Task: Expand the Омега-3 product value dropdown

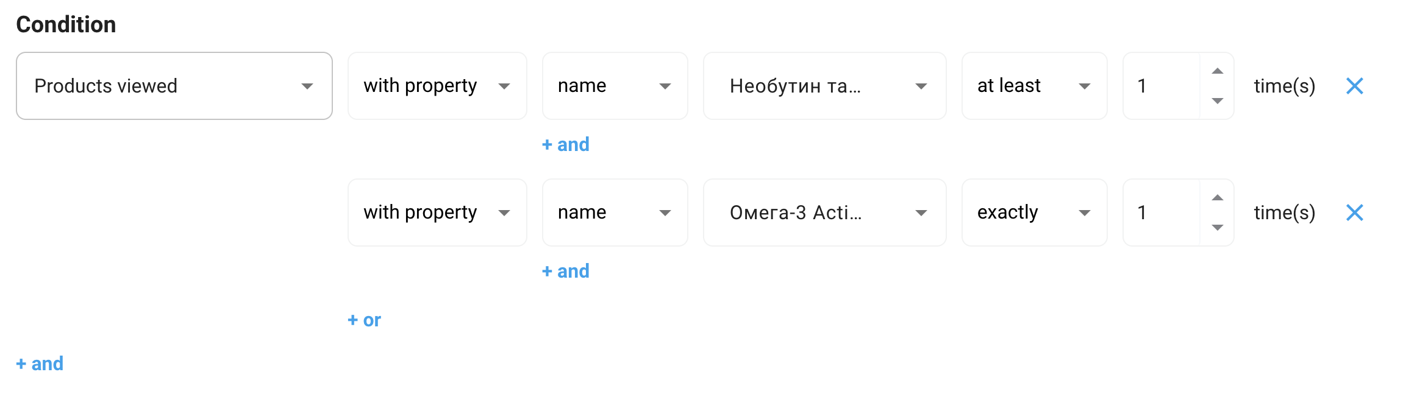Action: point(824,213)
